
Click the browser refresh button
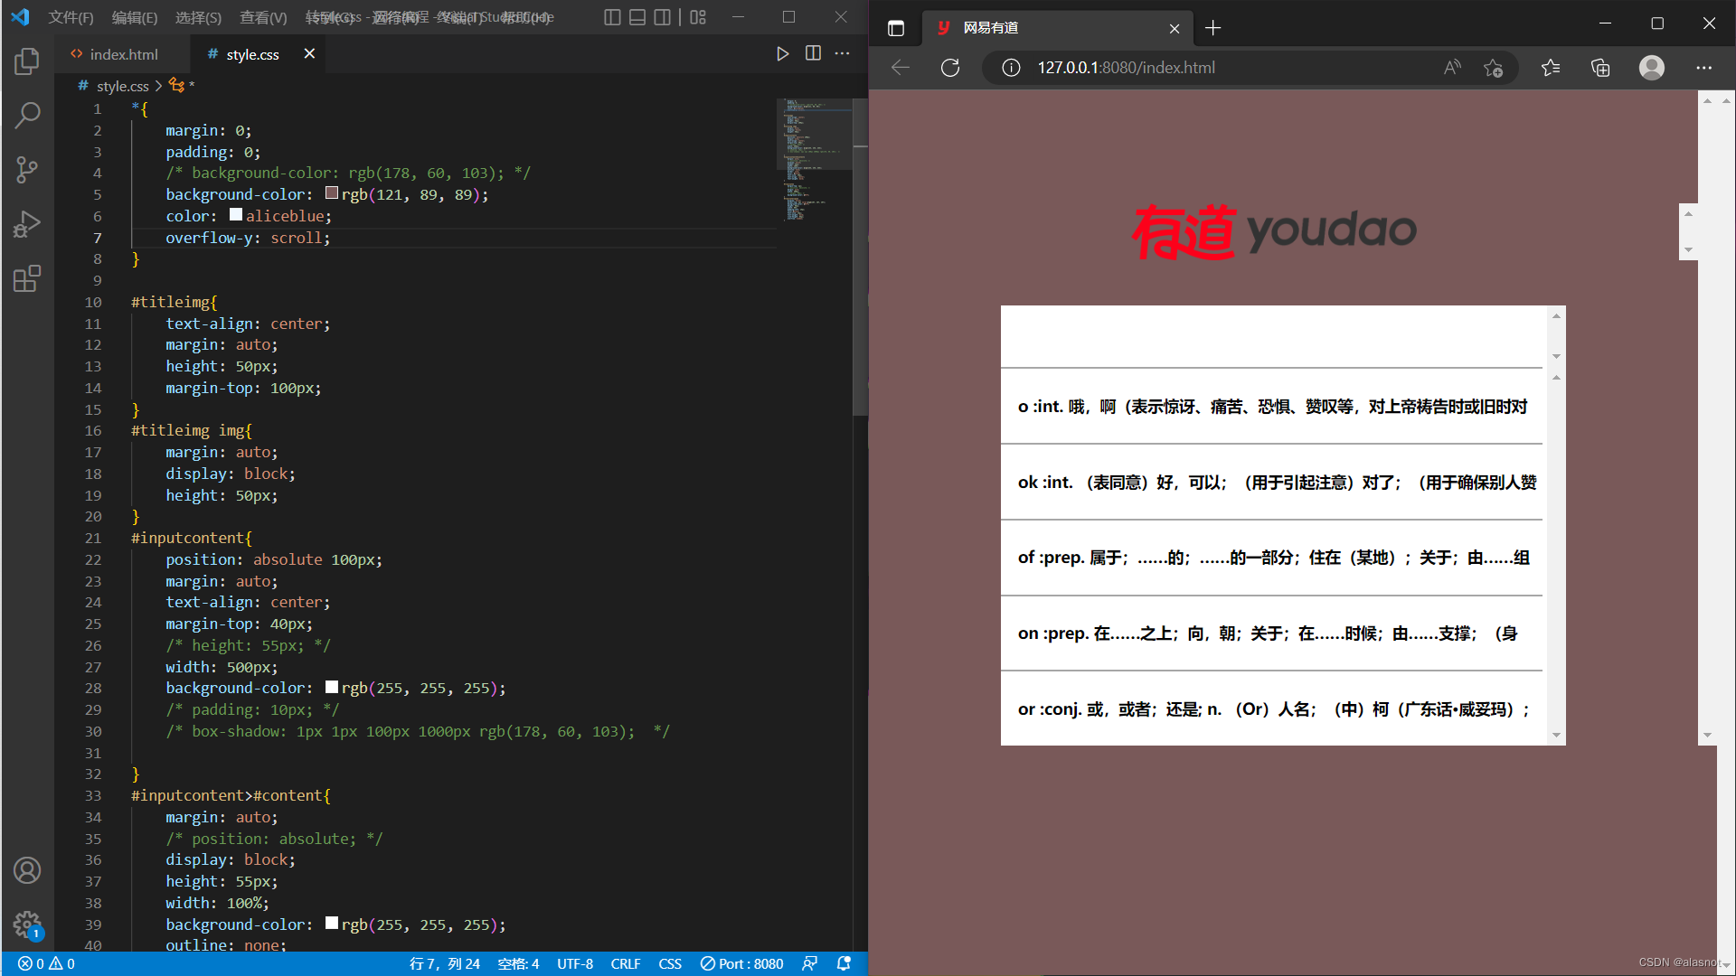coord(949,68)
